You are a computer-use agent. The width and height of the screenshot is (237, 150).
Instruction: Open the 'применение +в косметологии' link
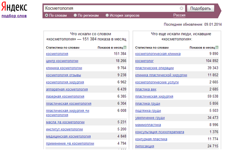70,144
